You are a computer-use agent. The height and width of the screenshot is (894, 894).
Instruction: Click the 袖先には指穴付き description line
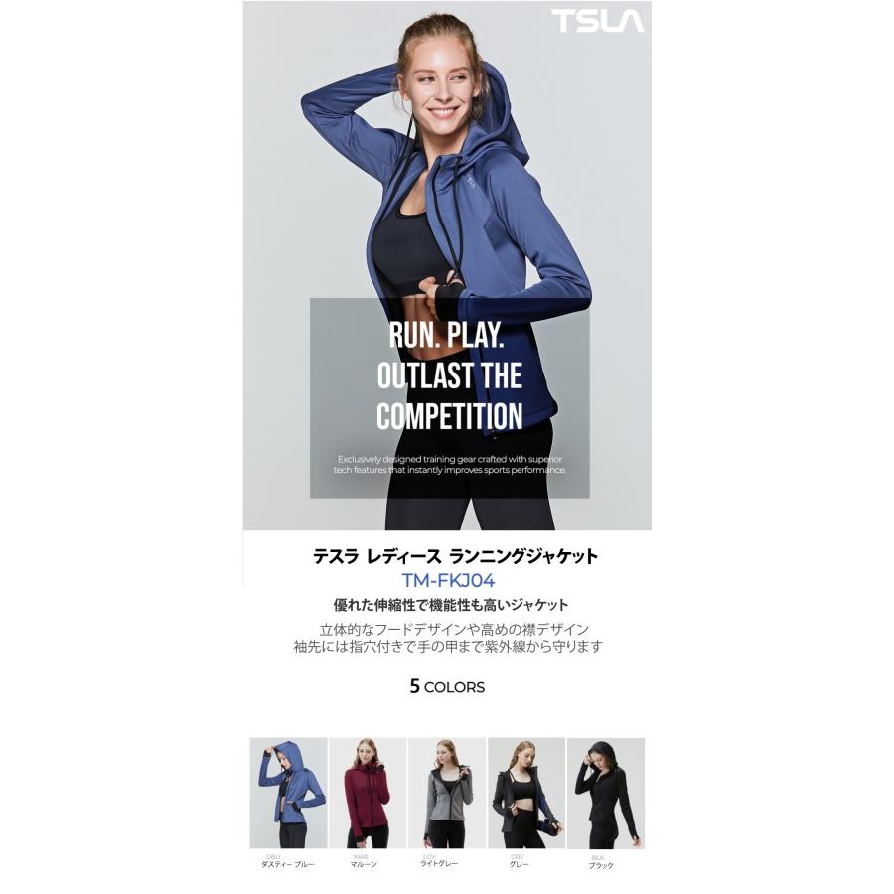coord(448,647)
